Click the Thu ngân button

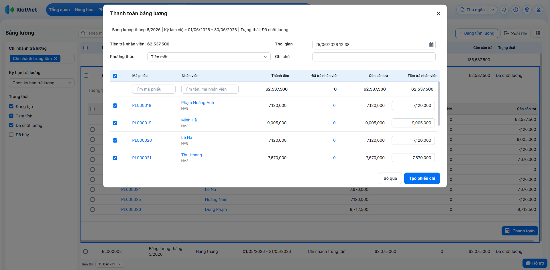(473, 10)
